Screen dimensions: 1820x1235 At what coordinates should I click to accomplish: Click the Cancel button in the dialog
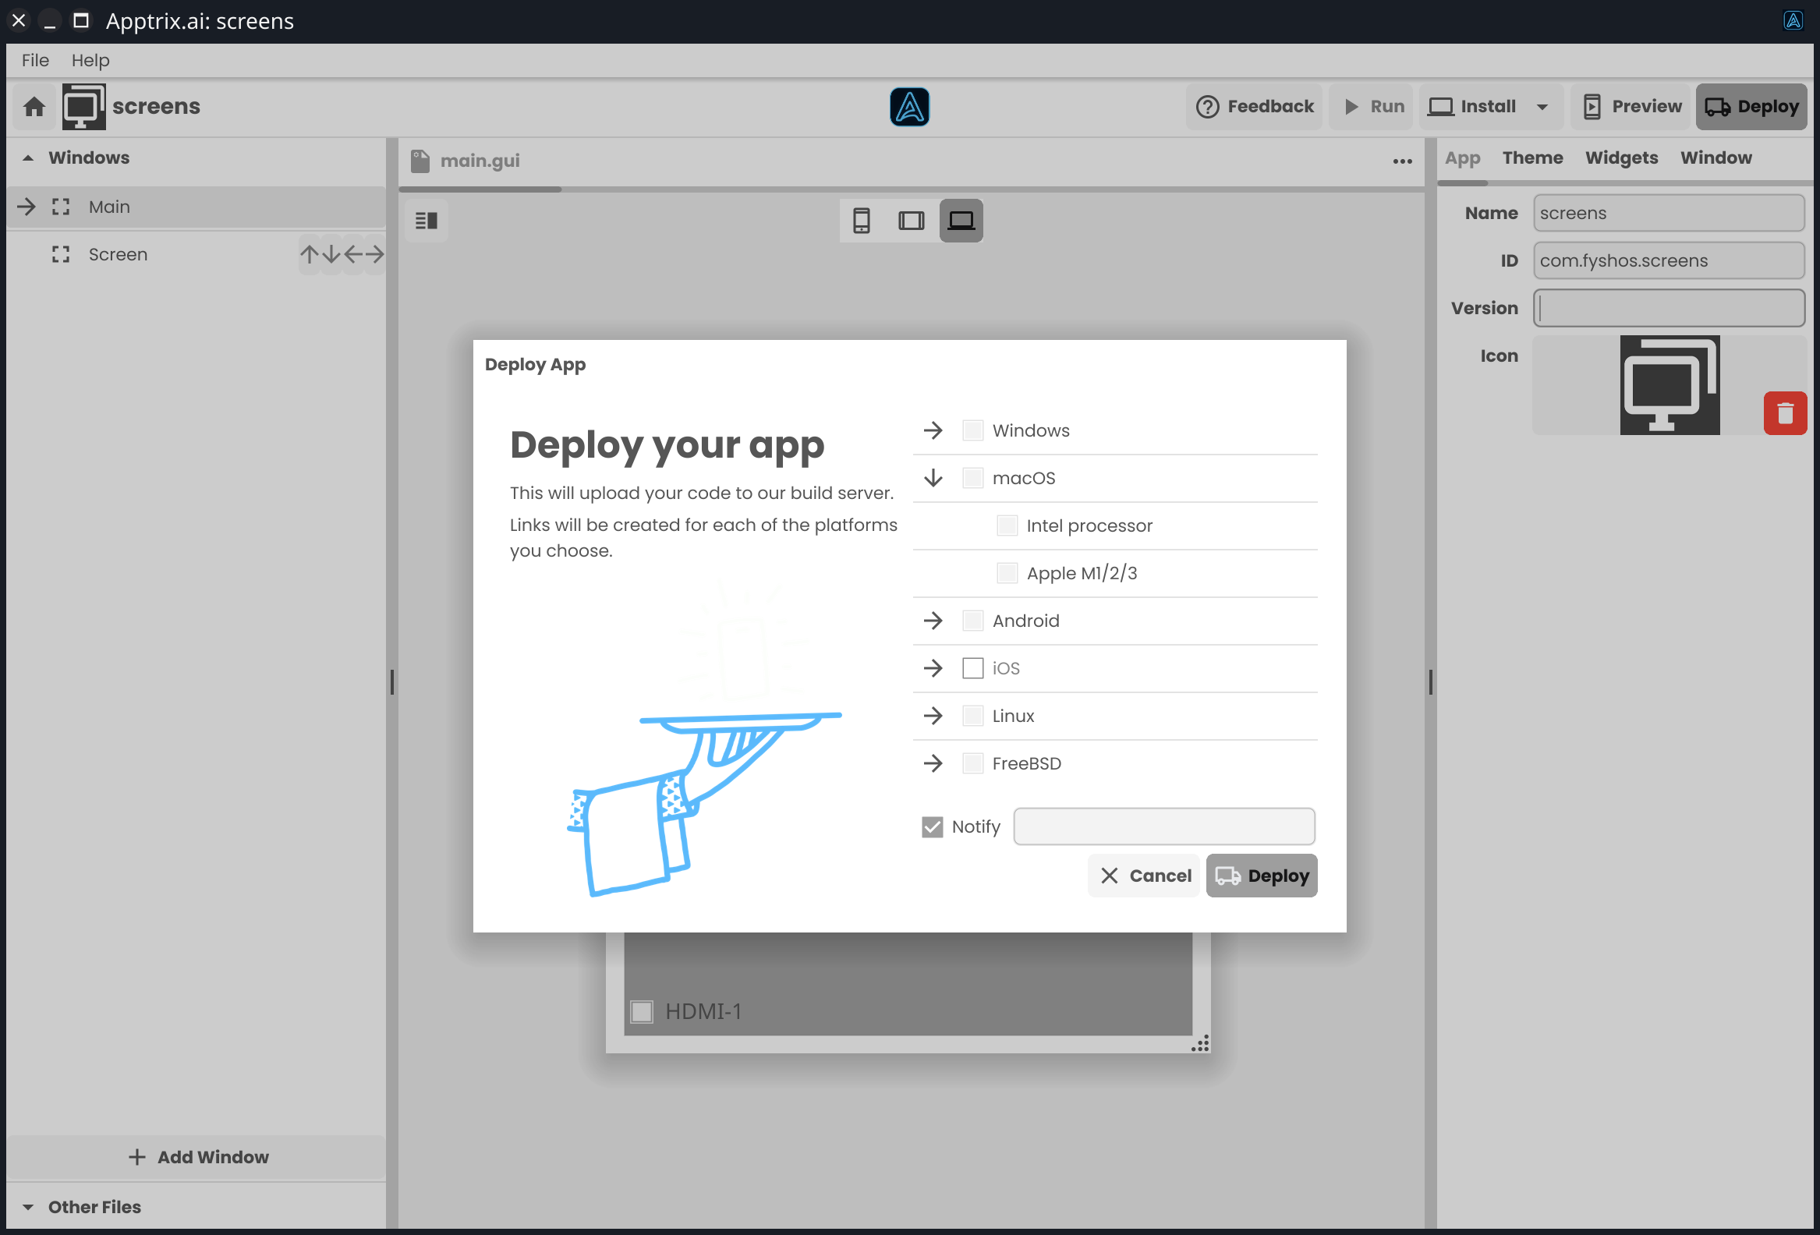click(x=1143, y=876)
